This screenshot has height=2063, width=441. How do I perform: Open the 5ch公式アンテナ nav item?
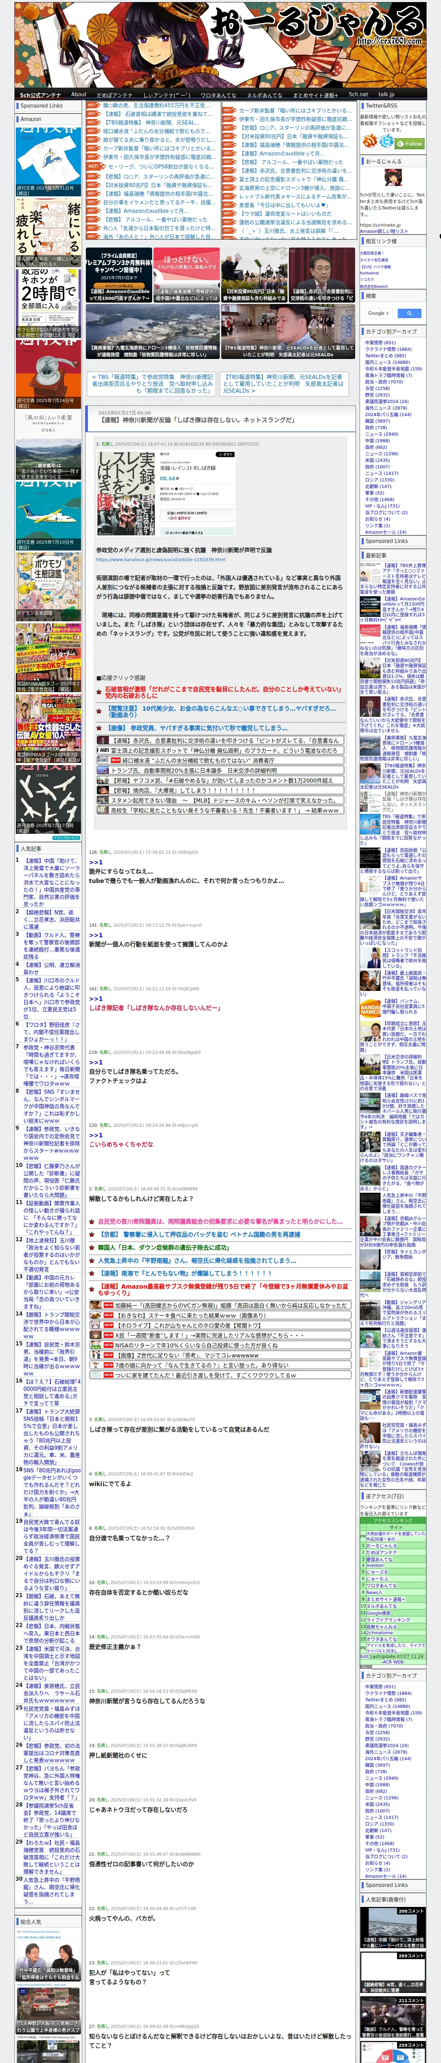[40, 95]
